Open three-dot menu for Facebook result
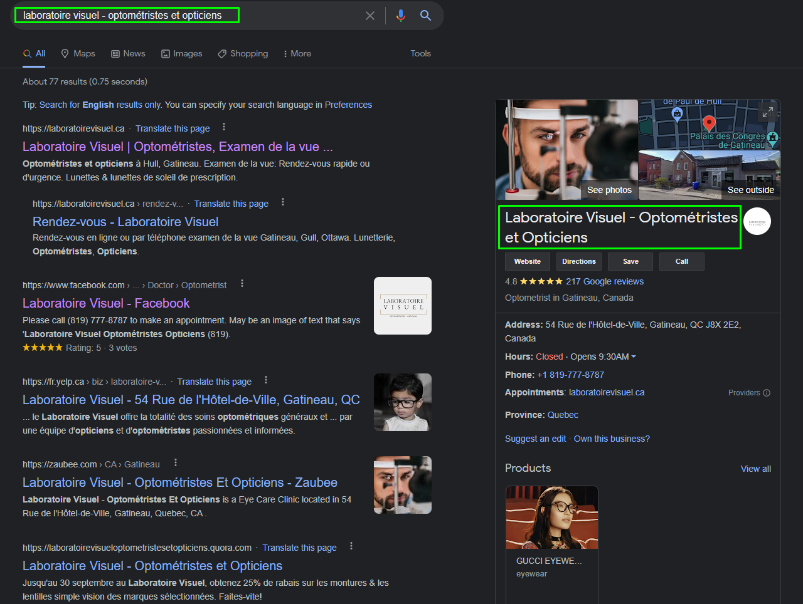The height and width of the screenshot is (604, 803). (242, 284)
